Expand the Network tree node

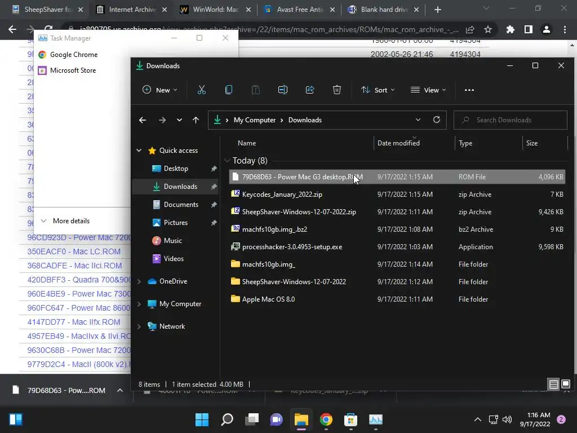pyautogui.click(x=139, y=326)
